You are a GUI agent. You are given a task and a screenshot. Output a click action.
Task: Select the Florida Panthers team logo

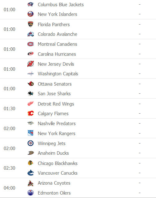(x=30, y=24)
